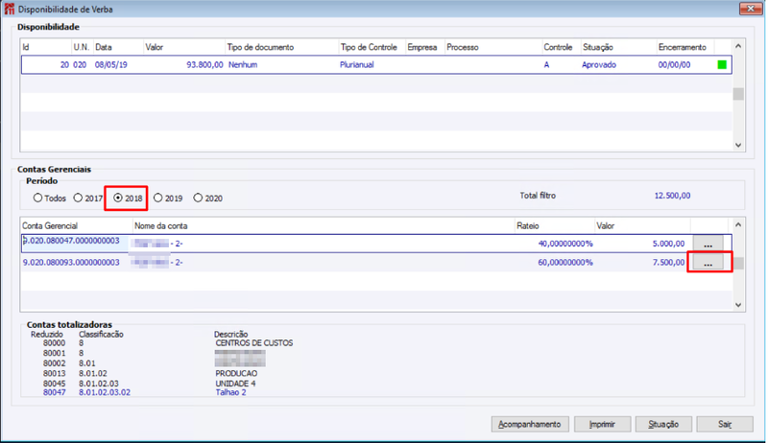Viewport: 768px width, 443px height.
Task: Open details button for the 7.500,00 row
Action: pos(708,263)
